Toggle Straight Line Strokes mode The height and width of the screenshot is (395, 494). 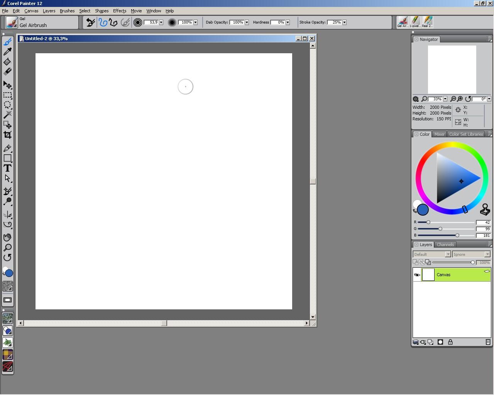click(113, 22)
